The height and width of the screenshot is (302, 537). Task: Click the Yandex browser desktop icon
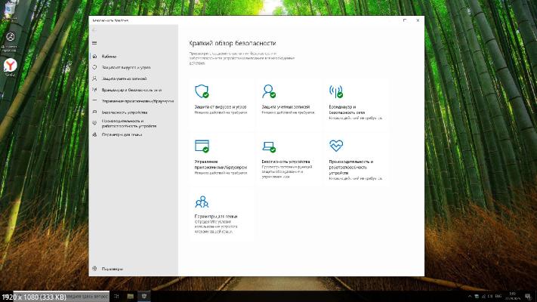click(x=11, y=66)
